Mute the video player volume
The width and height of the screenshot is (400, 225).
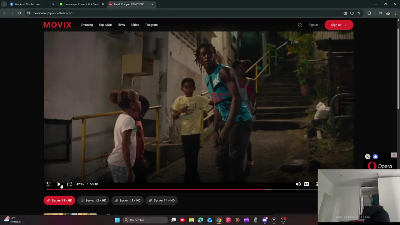click(298, 184)
